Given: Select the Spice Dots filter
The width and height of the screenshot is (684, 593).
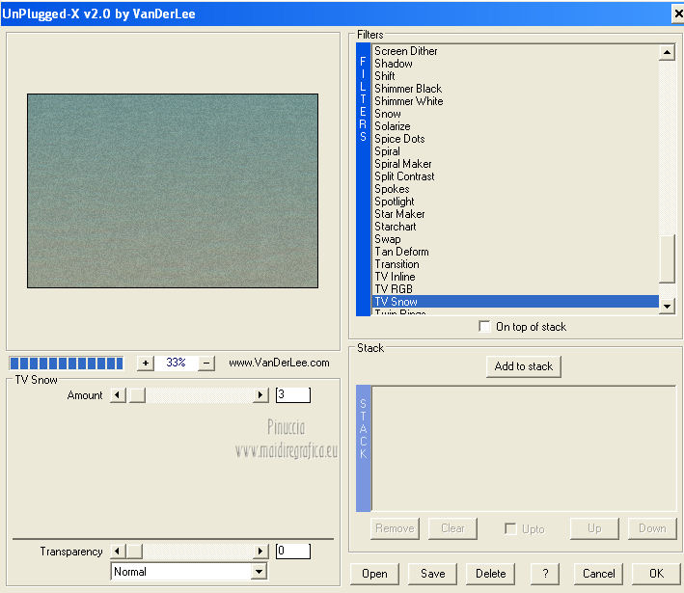Looking at the screenshot, I should tap(515, 139).
